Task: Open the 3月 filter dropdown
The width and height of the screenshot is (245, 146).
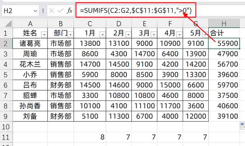Action: click(x=154, y=34)
